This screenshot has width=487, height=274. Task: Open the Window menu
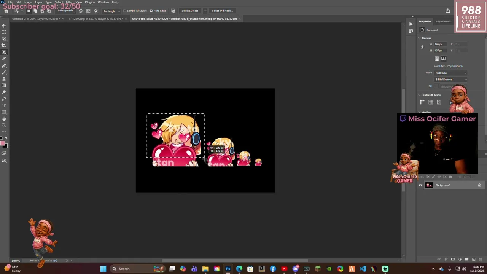103,2
